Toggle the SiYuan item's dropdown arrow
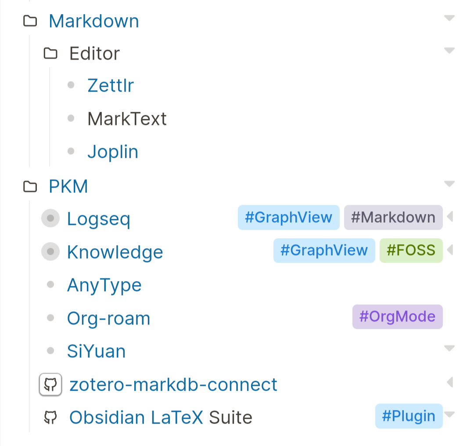Image resolution: width=474 pixels, height=446 pixels. pyautogui.click(x=449, y=348)
